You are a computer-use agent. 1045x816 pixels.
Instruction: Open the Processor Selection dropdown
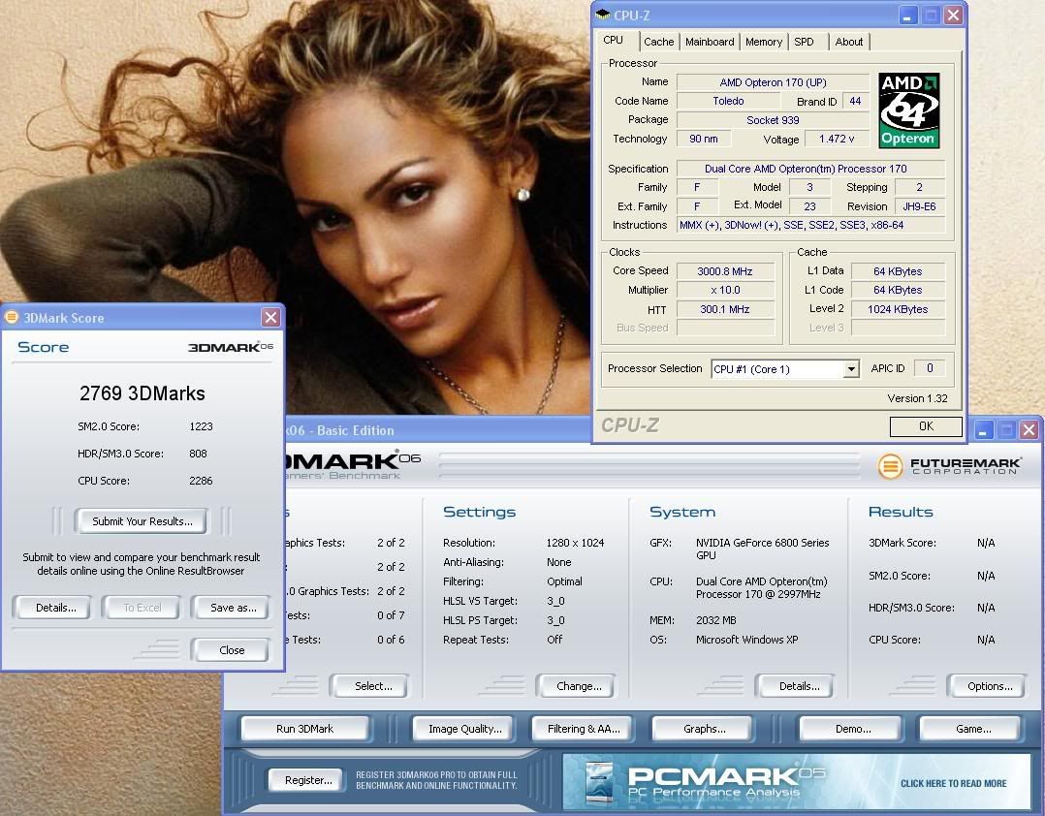coord(851,368)
